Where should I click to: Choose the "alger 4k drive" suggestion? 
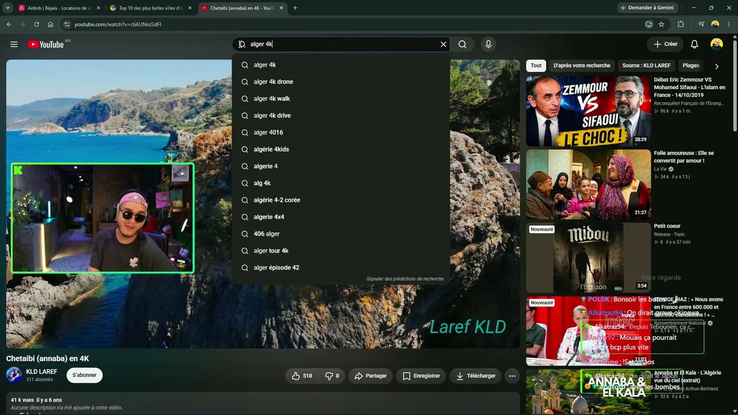coord(341,115)
